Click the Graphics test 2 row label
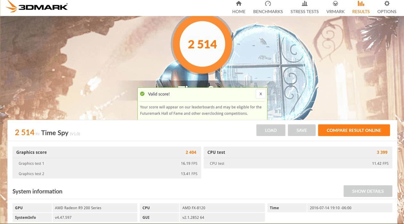This screenshot has width=404, height=224. (x=31, y=174)
